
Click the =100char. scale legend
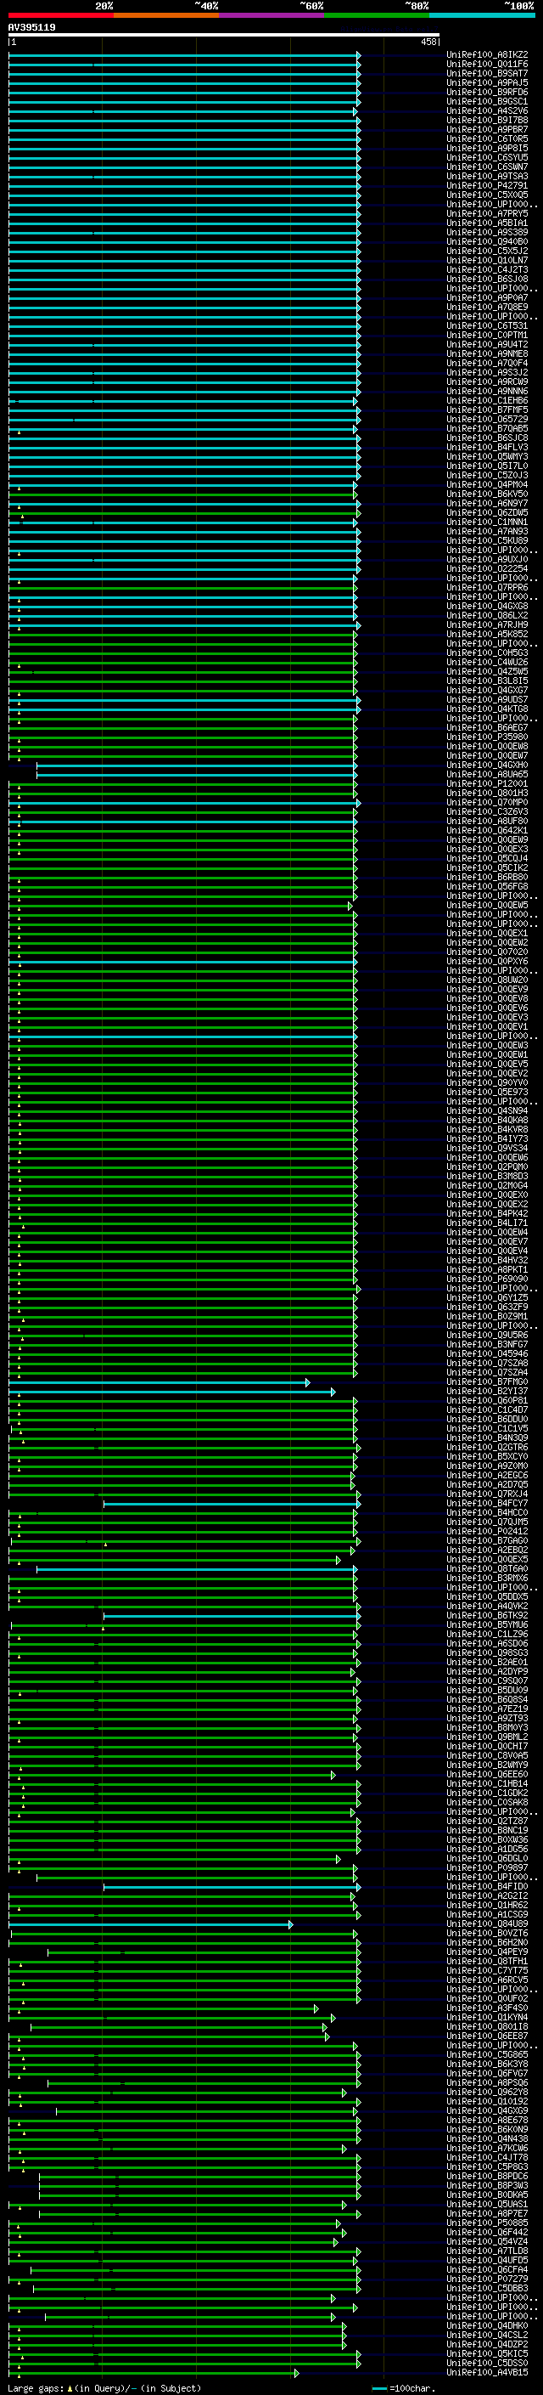[x=404, y=2388]
